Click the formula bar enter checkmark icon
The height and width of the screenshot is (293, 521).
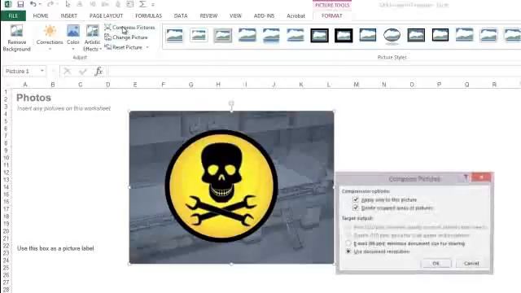pos(83,71)
